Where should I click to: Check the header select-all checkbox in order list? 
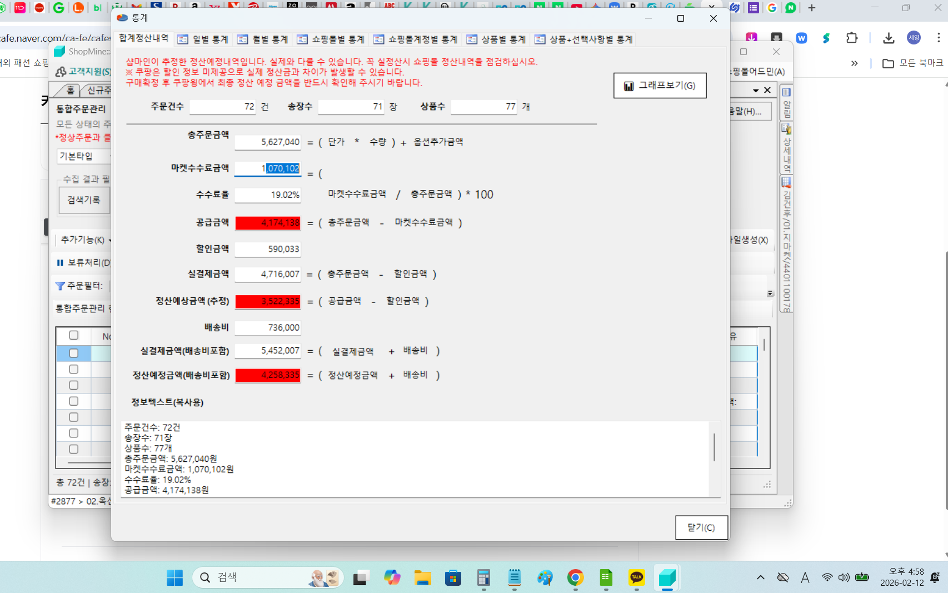point(73,335)
